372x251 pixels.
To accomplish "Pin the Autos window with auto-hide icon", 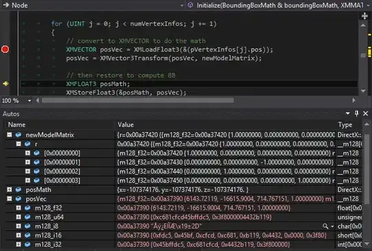I will coord(356,113).
